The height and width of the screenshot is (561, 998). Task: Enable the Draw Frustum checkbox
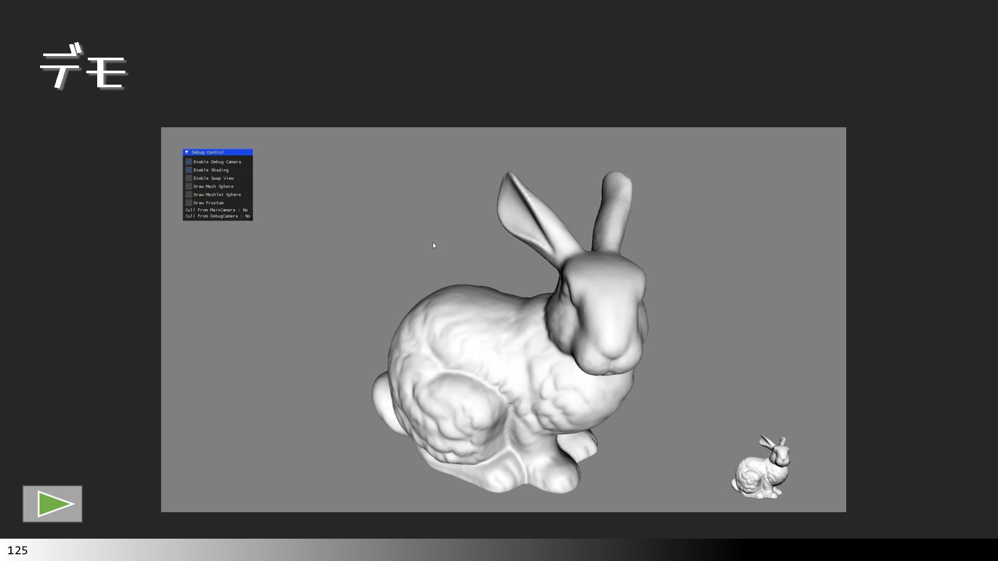[x=189, y=203]
